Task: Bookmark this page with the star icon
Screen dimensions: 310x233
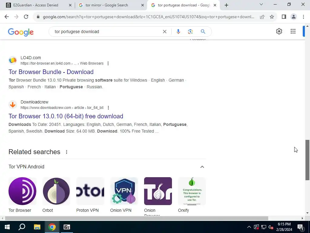Action: (272, 17)
